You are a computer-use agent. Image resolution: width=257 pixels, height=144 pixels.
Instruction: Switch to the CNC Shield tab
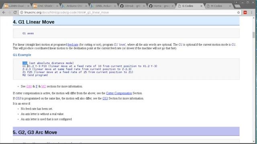click(45, 6)
